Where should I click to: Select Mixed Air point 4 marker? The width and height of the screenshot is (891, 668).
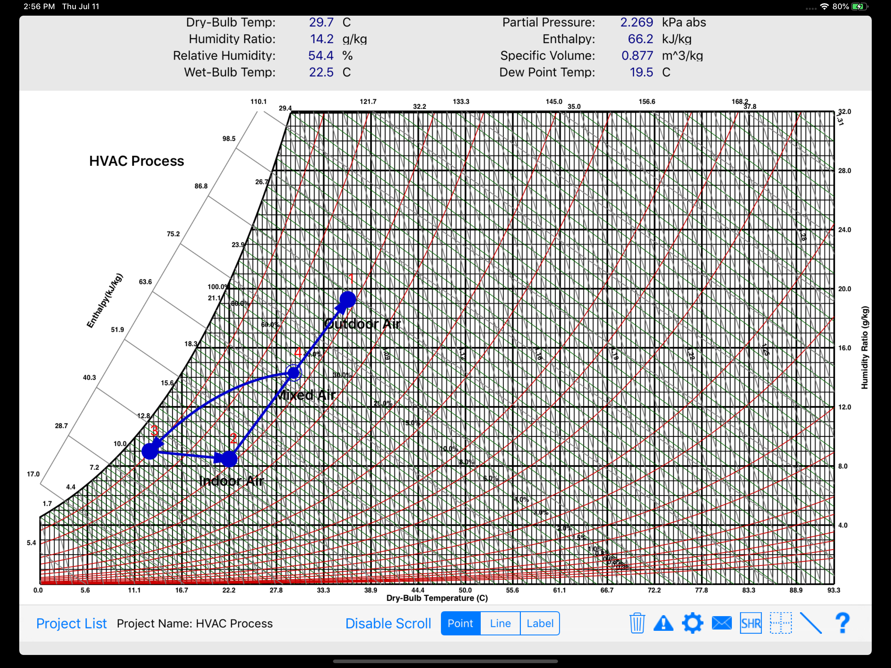[x=294, y=373]
